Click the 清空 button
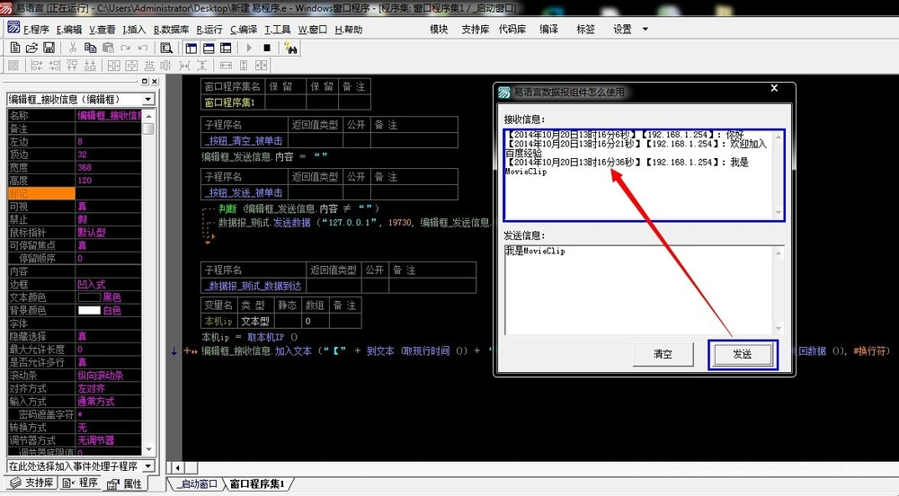 click(663, 355)
